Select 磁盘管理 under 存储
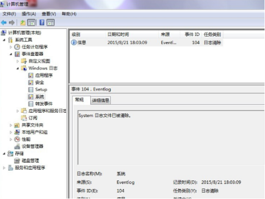The width and height of the screenshot is (265, 199). [30, 161]
